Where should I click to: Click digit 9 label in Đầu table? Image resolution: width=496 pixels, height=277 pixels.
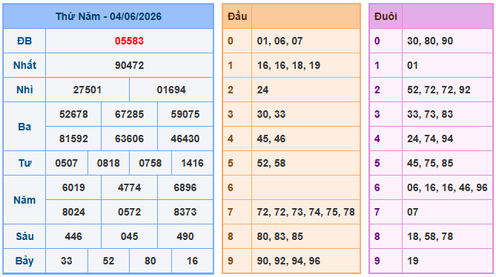coord(231,261)
